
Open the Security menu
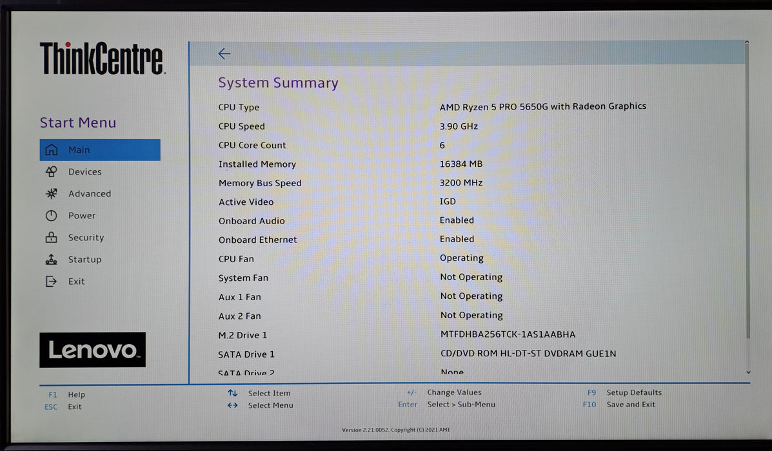click(86, 238)
